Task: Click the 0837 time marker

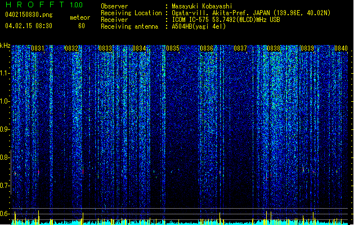Action: 240,48
